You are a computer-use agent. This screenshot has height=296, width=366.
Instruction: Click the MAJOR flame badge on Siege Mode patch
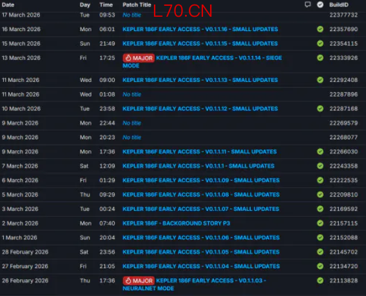tap(139, 58)
